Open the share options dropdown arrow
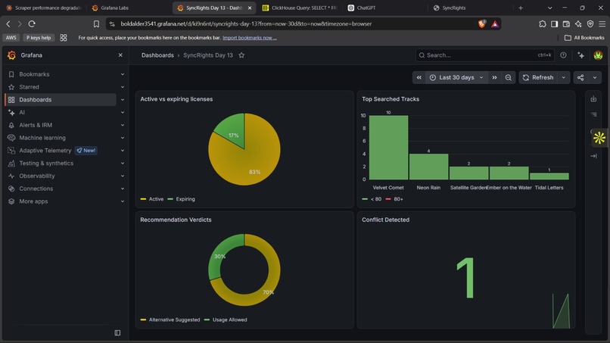The image size is (610, 343). click(595, 77)
